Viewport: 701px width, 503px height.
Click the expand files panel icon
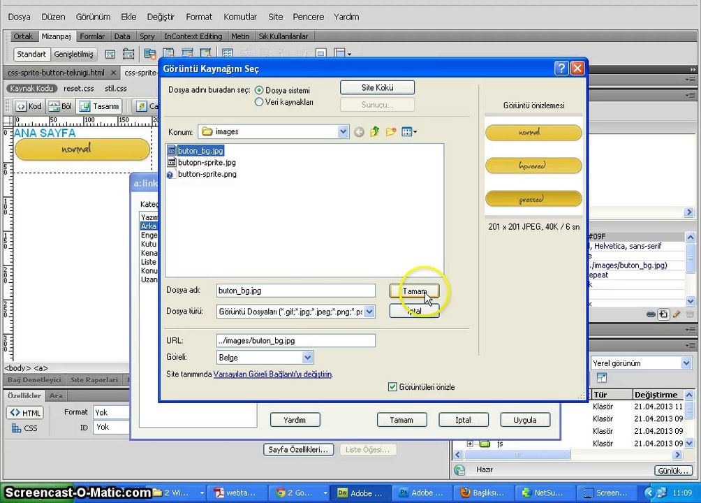coord(602,378)
